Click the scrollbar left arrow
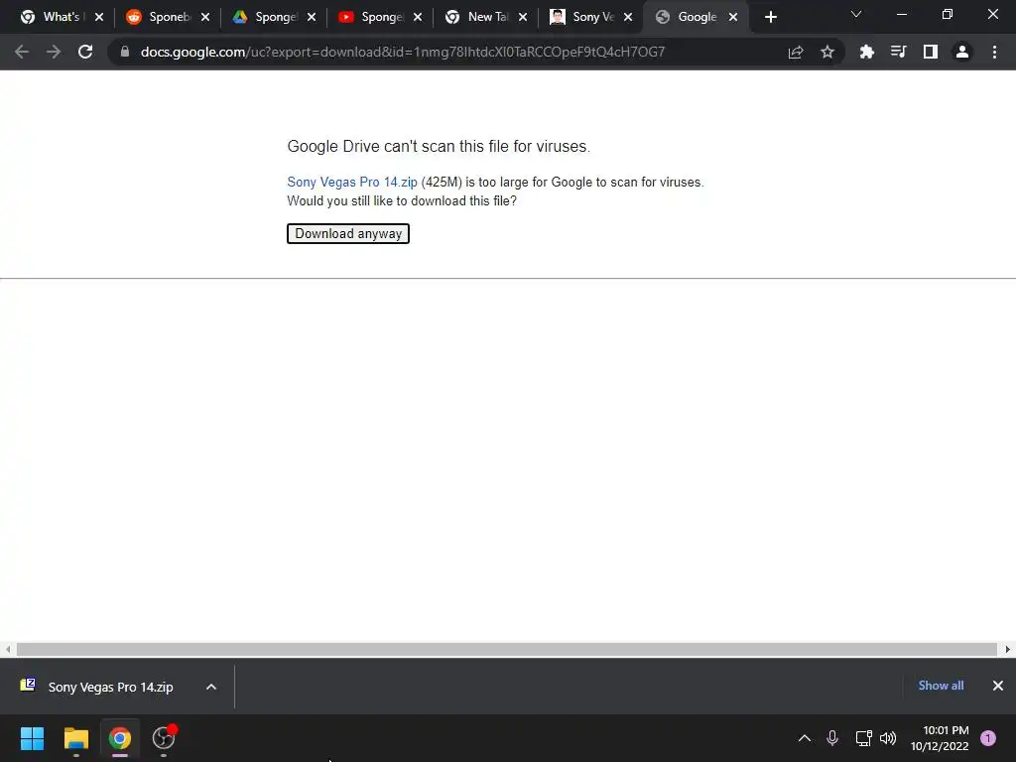Screen dimensions: 1016x762 (x=8, y=649)
